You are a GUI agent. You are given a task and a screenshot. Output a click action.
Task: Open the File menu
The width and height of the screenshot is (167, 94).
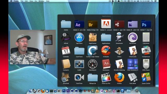22,1
